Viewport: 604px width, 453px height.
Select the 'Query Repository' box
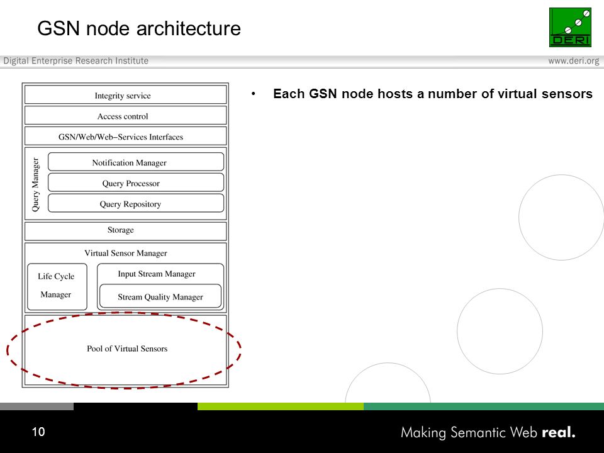click(136, 203)
